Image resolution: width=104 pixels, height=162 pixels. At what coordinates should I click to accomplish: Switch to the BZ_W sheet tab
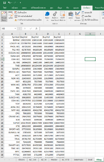pos(44,160)
